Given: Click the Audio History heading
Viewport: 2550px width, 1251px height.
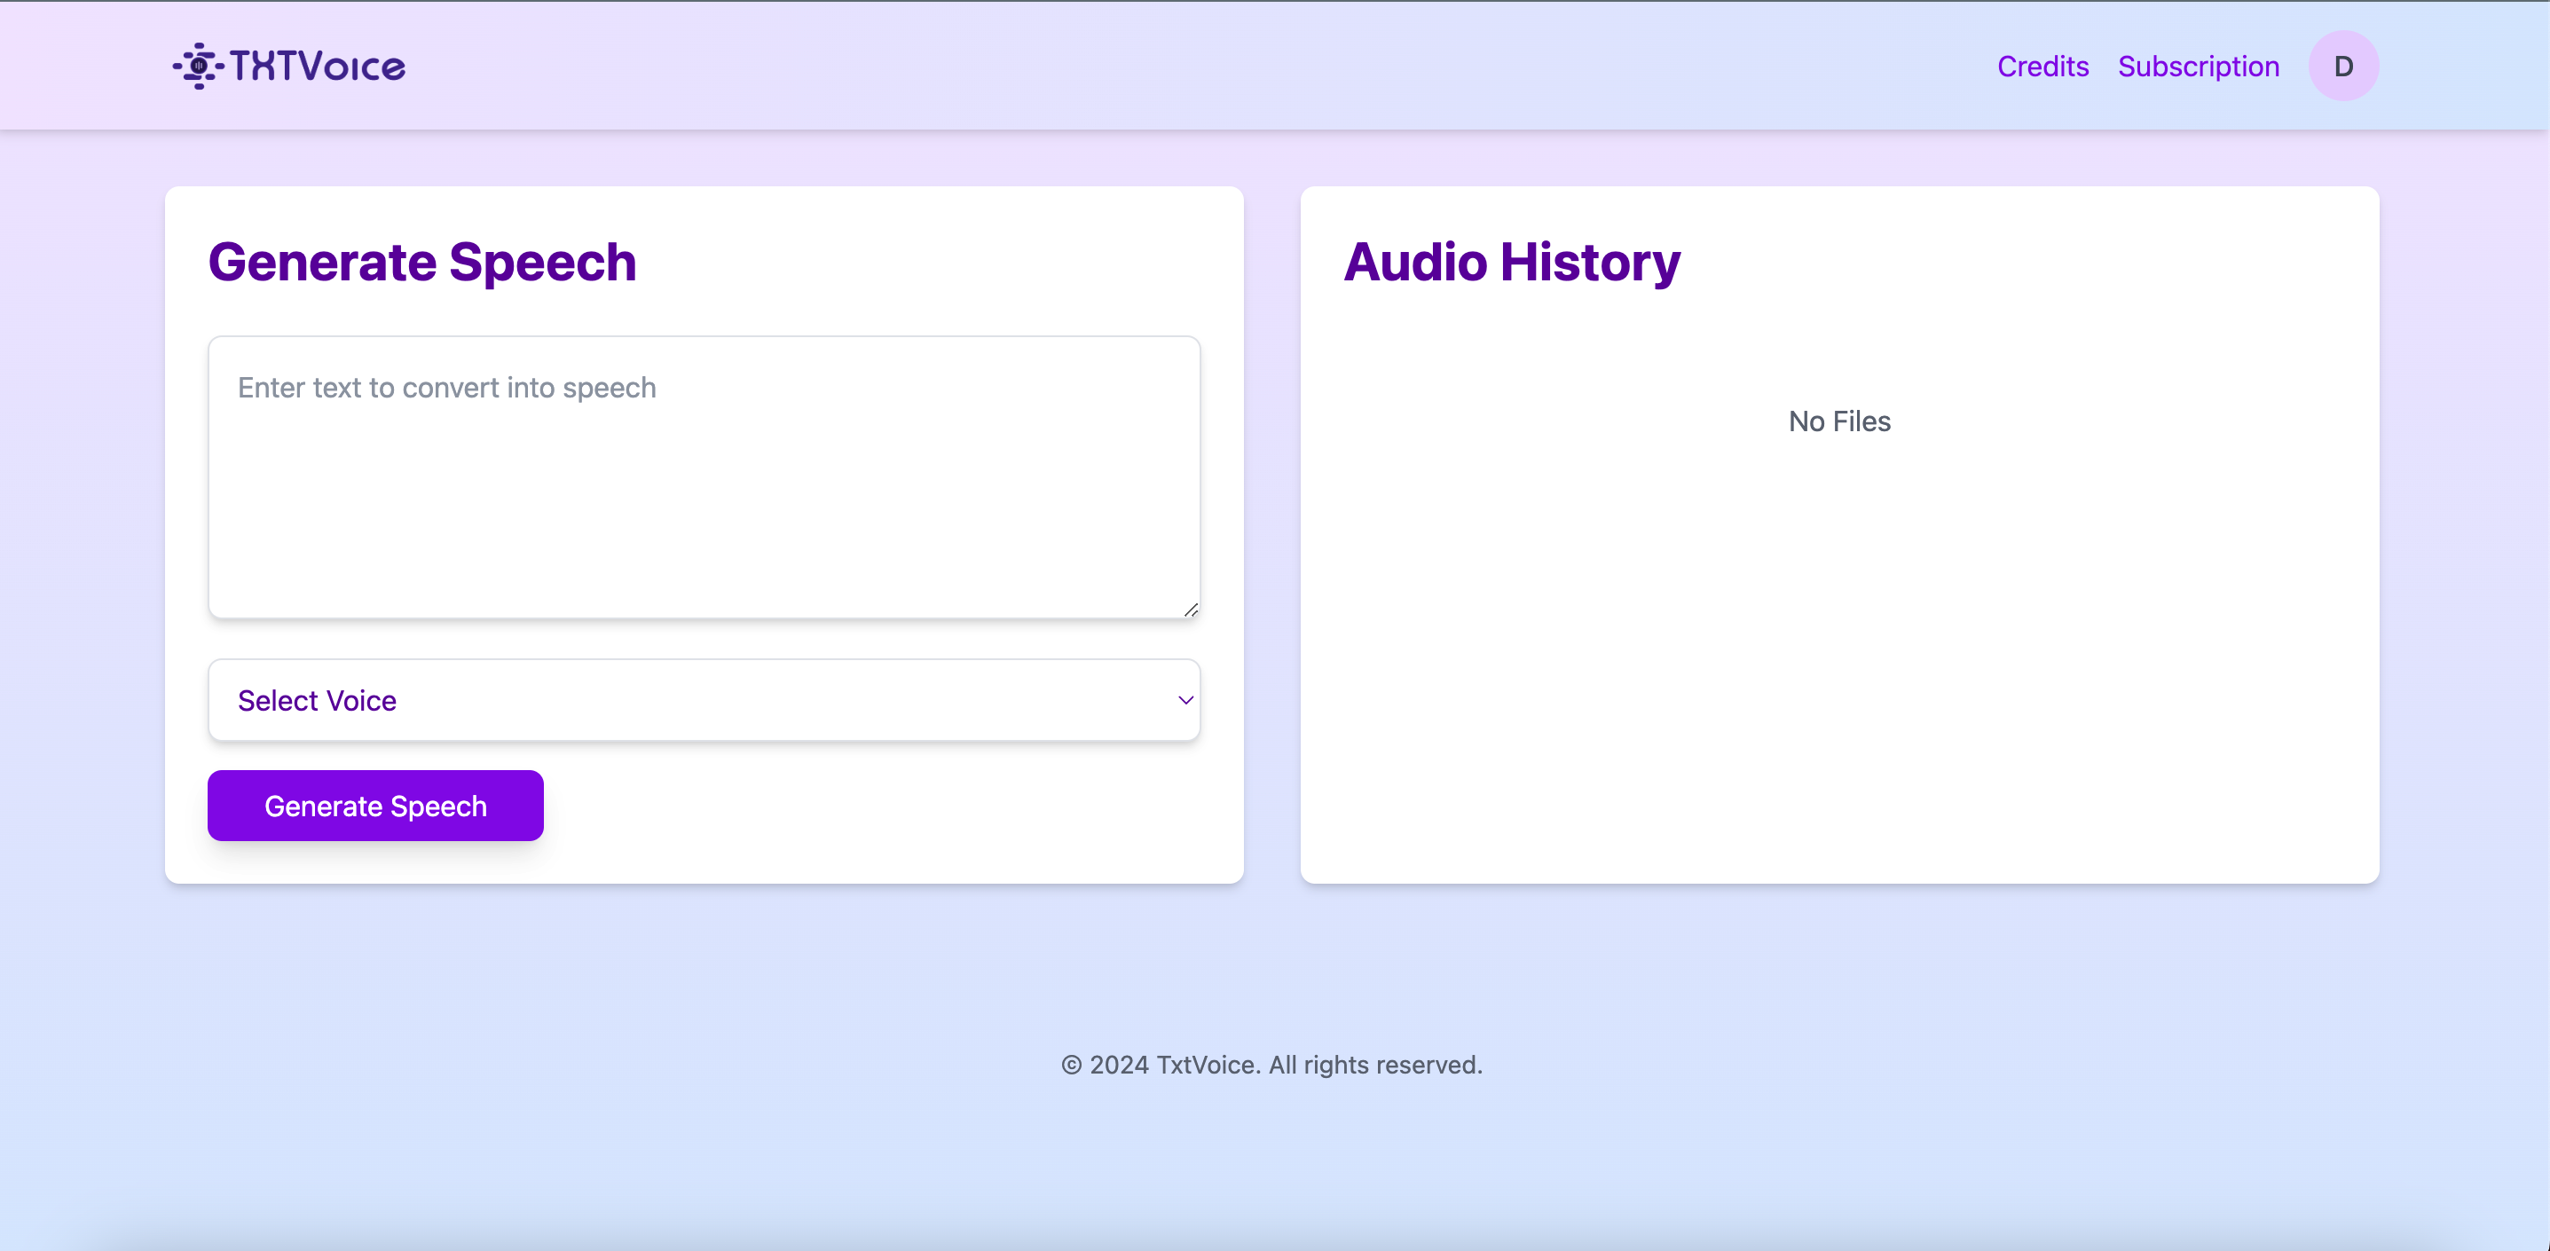Looking at the screenshot, I should tap(1511, 263).
